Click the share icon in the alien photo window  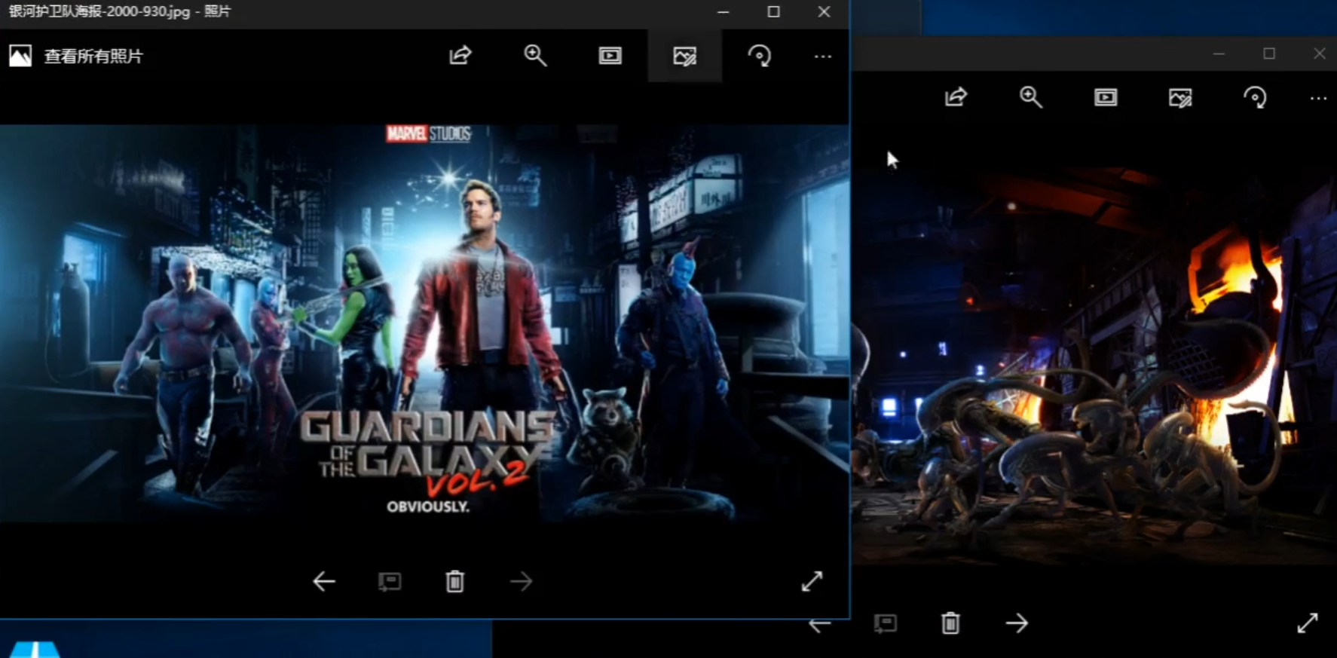(956, 97)
